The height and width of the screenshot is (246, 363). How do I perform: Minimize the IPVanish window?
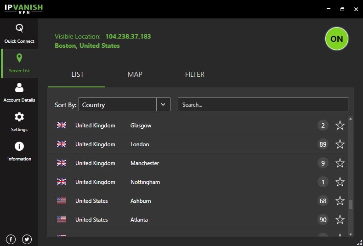coord(329,9)
